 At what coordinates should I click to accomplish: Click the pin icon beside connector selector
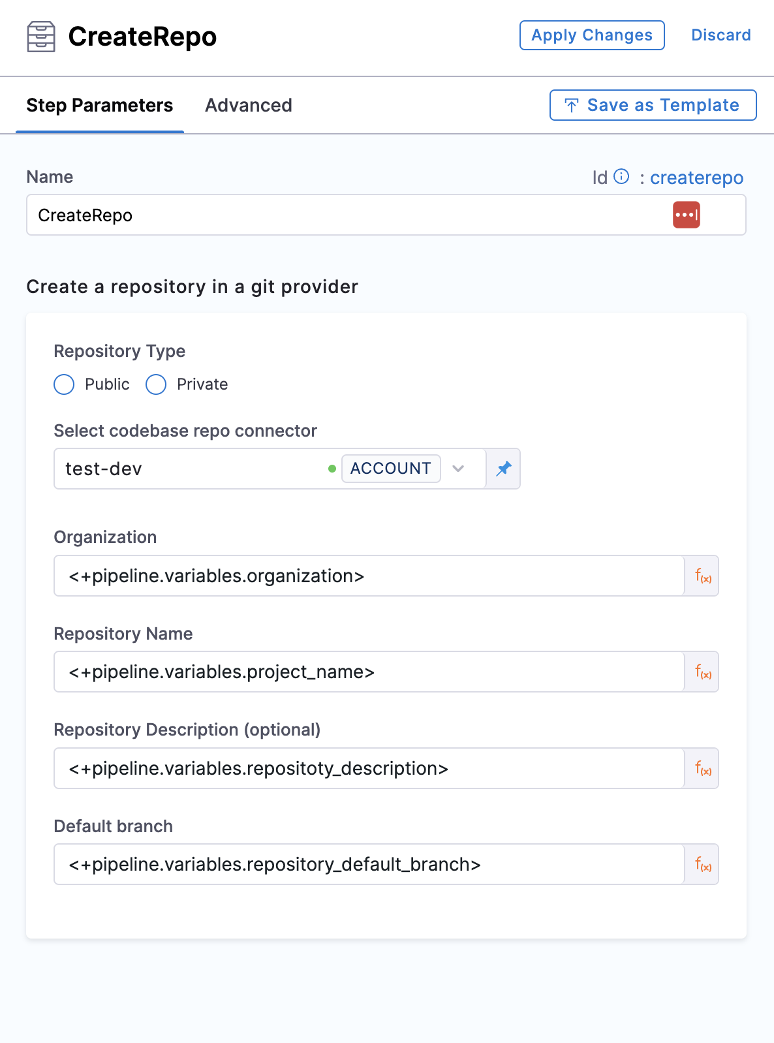tap(503, 469)
